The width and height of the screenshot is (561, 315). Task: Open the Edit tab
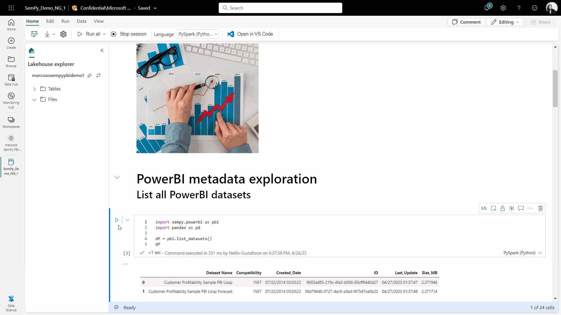pyautogui.click(x=50, y=21)
